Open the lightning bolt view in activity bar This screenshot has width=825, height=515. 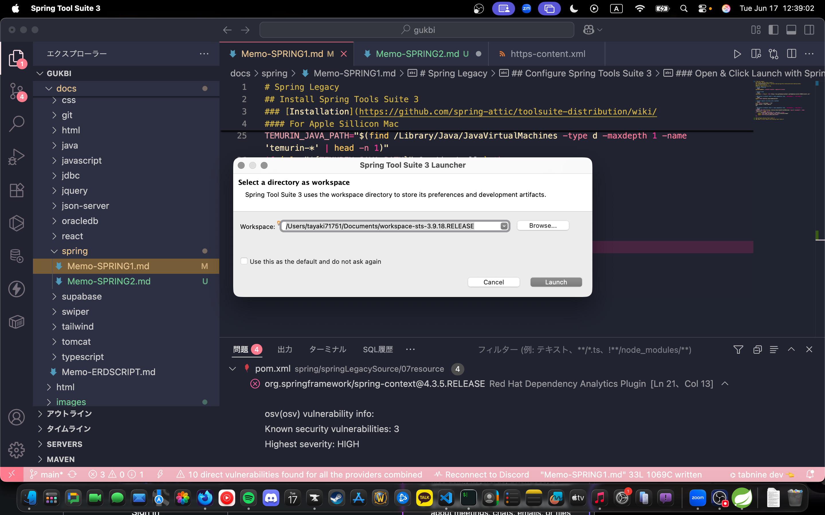pos(16,289)
